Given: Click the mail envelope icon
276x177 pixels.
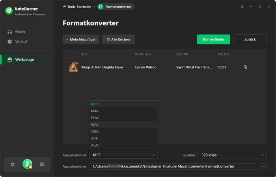Looking at the screenshot, I should tap(42, 164).
